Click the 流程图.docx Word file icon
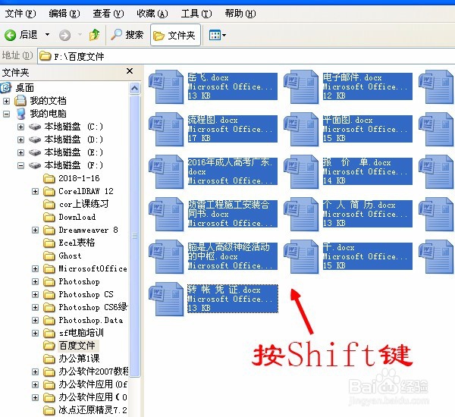Viewport: 455px width, 417px height. pos(166,129)
